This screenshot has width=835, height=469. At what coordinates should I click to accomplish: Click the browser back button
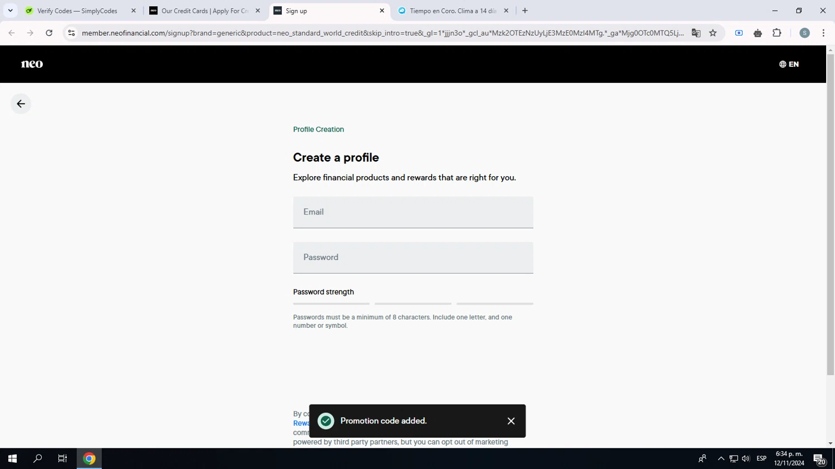click(12, 33)
